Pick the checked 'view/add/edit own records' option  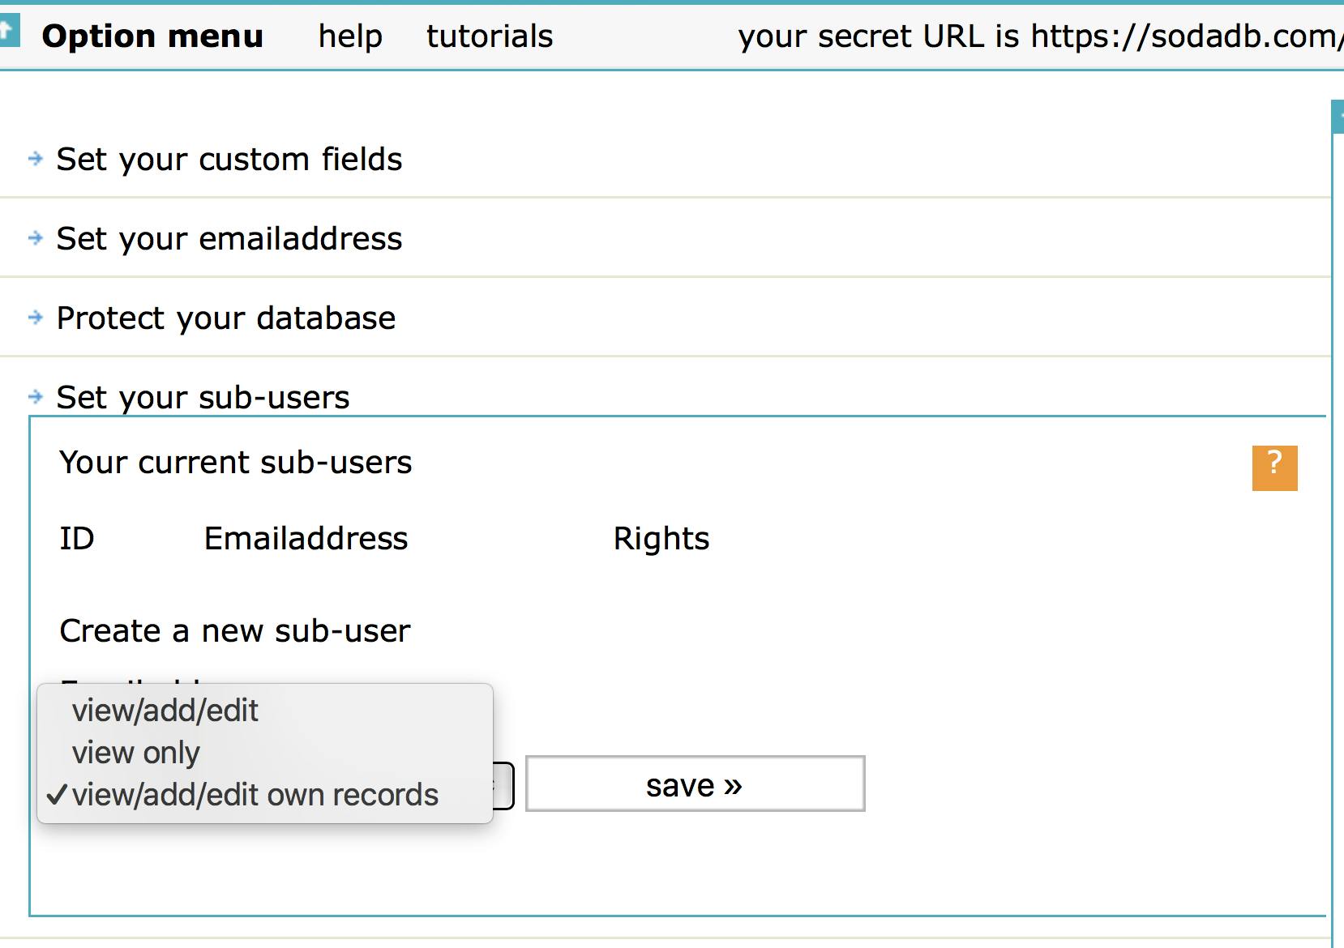[x=255, y=795]
